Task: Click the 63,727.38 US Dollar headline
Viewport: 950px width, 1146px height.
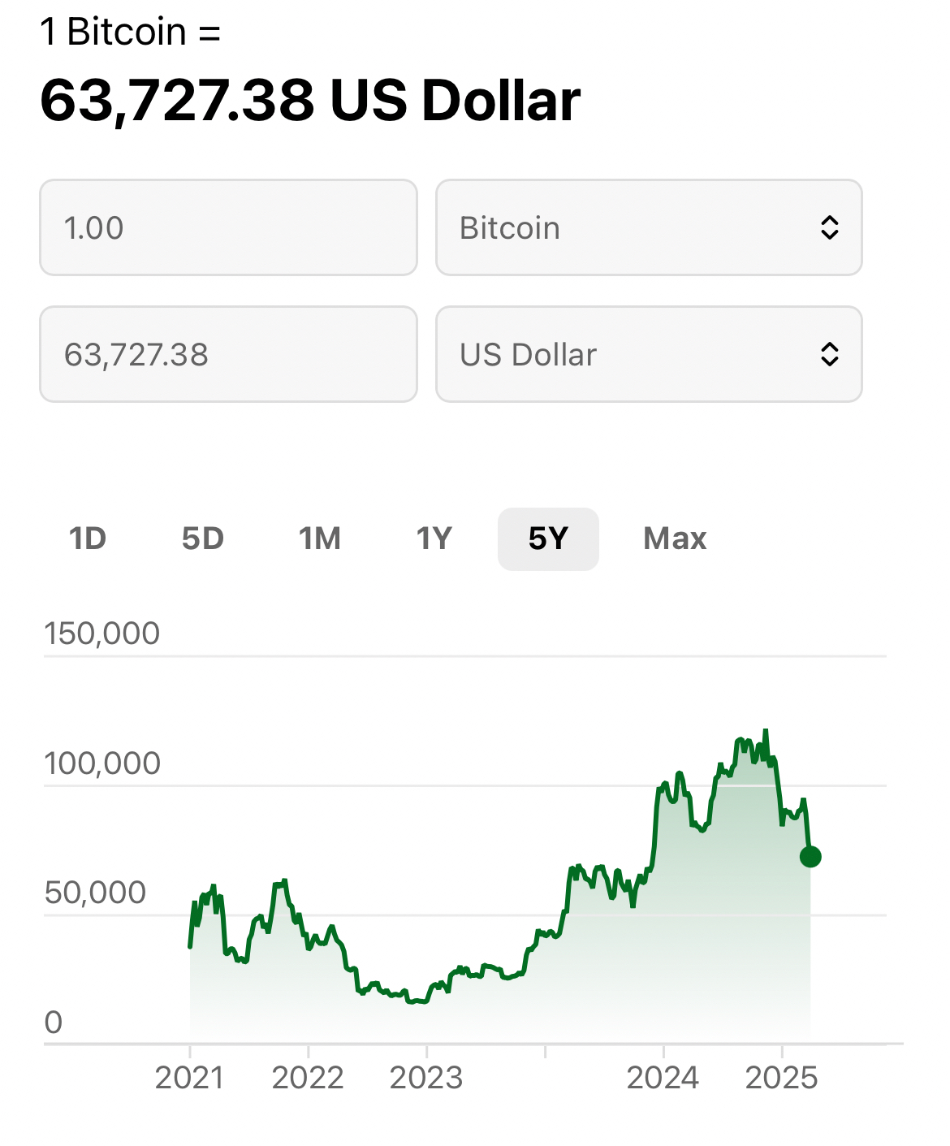Action: (x=310, y=101)
